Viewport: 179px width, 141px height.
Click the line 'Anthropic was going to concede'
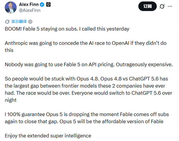click(x=86, y=43)
